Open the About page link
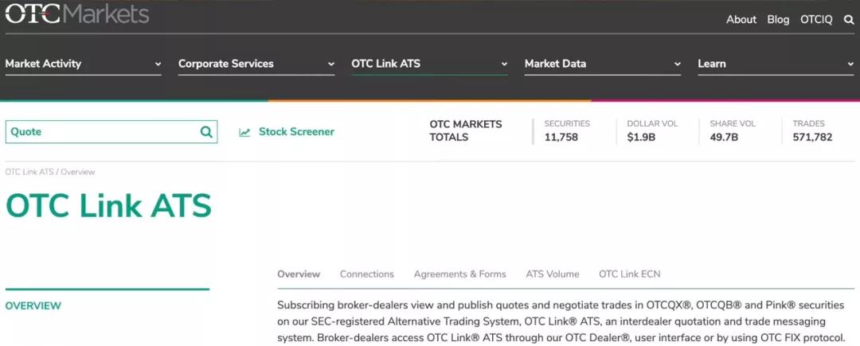Screen dimensions: 860x346 (x=741, y=20)
